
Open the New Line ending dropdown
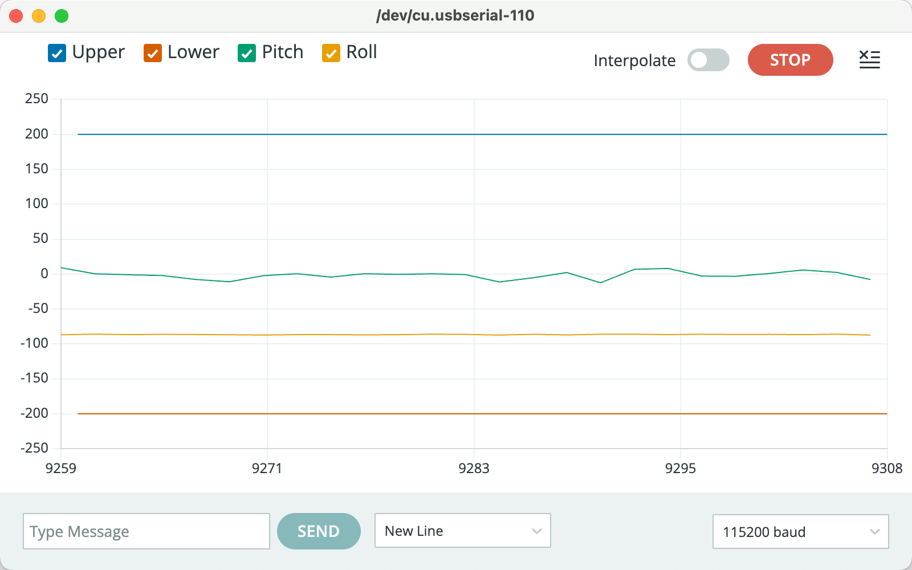click(x=462, y=531)
